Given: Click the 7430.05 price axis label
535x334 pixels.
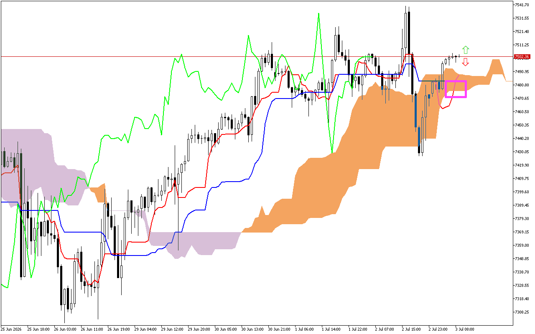Looking at the screenshot, I should coord(522,152).
